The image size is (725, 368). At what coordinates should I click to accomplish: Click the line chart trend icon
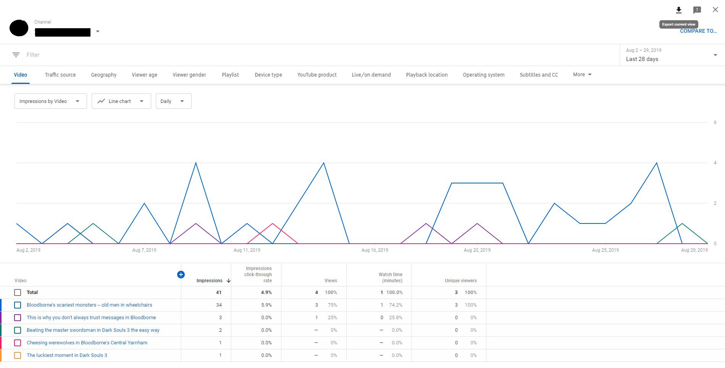click(101, 101)
